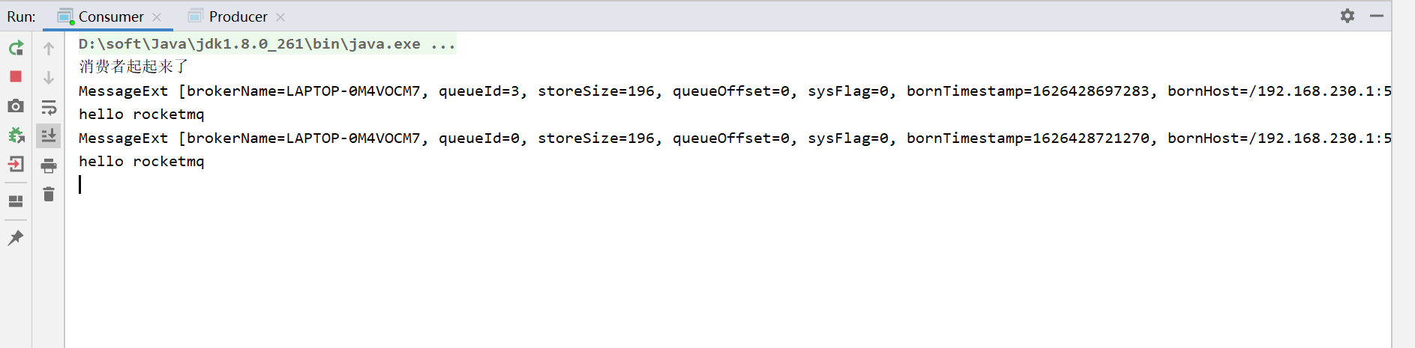Click the Exit icon with red arrow
This screenshot has width=1415, height=348.
tap(16, 164)
